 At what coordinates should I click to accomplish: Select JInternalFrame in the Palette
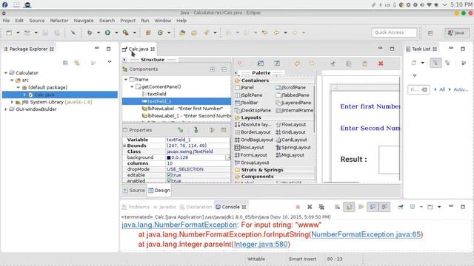pyautogui.click(x=295, y=110)
